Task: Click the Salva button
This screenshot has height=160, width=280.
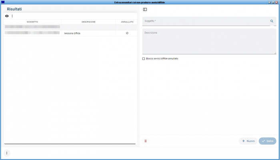Action: coord(268,141)
